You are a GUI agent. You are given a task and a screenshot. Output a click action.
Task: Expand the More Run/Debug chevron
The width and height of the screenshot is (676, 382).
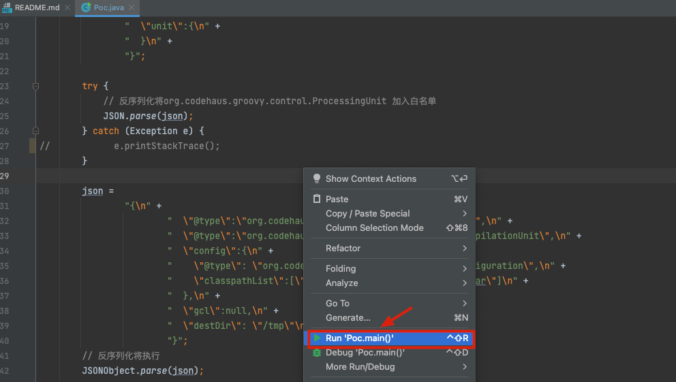(464, 367)
